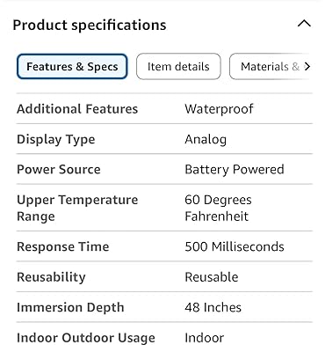Viewport: 325px width, 352px height.
Task: Click the Product specifications heading
Action: (x=90, y=25)
